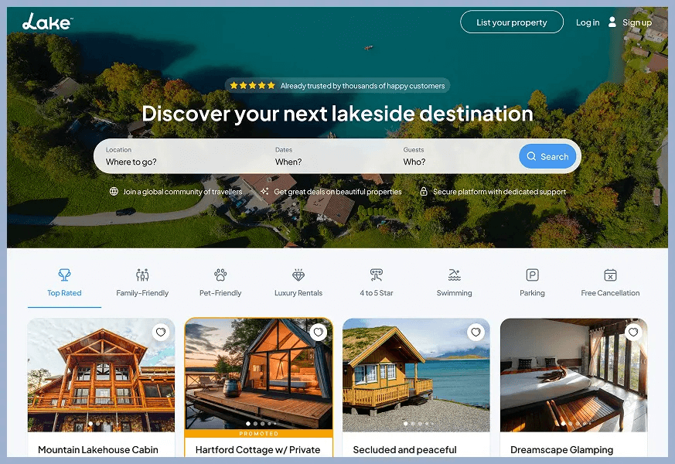The width and height of the screenshot is (675, 464).
Task: Click the Lake logo
Action: (47, 22)
